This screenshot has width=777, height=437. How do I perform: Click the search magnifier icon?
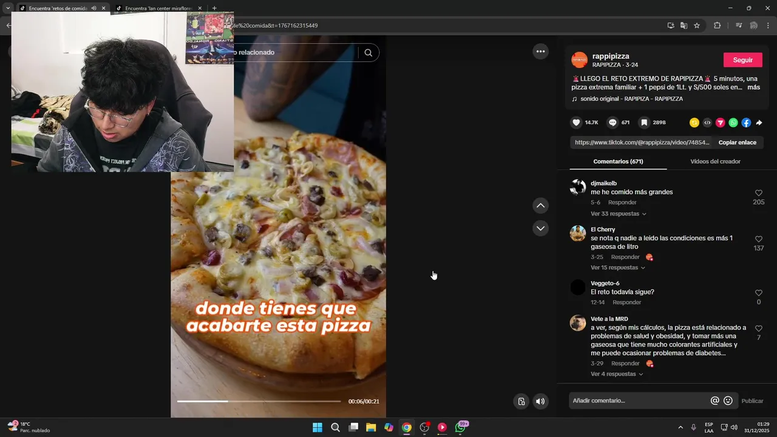(368, 53)
